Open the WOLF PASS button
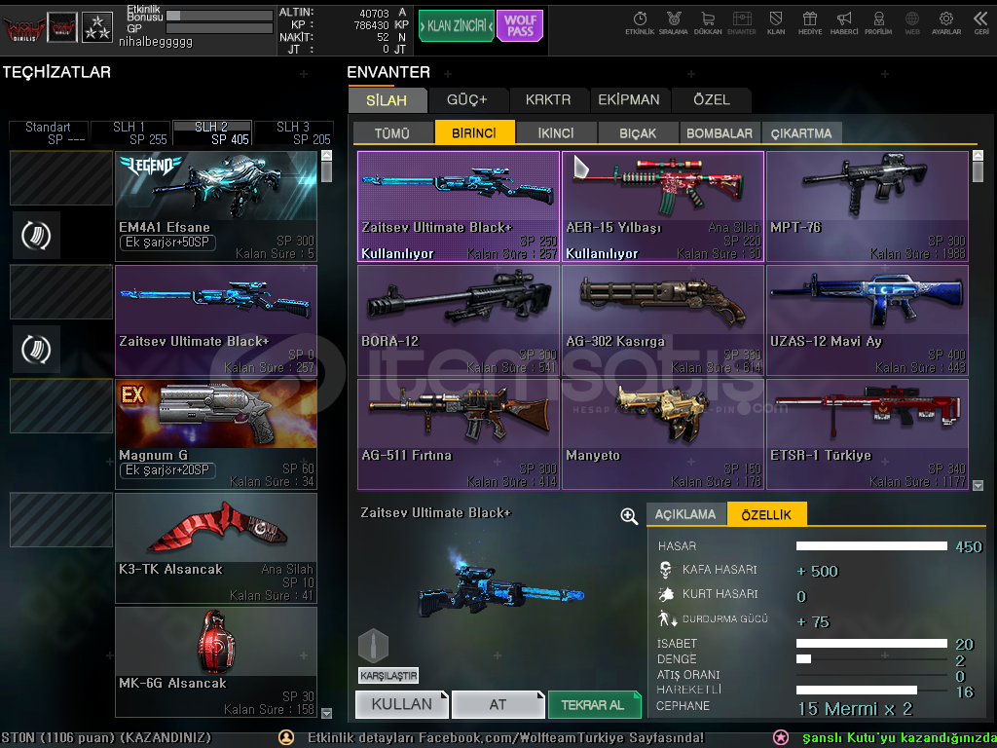 point(520,26)
